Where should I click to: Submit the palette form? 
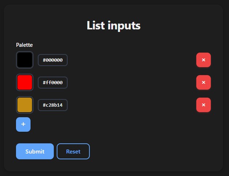[35, 151]
